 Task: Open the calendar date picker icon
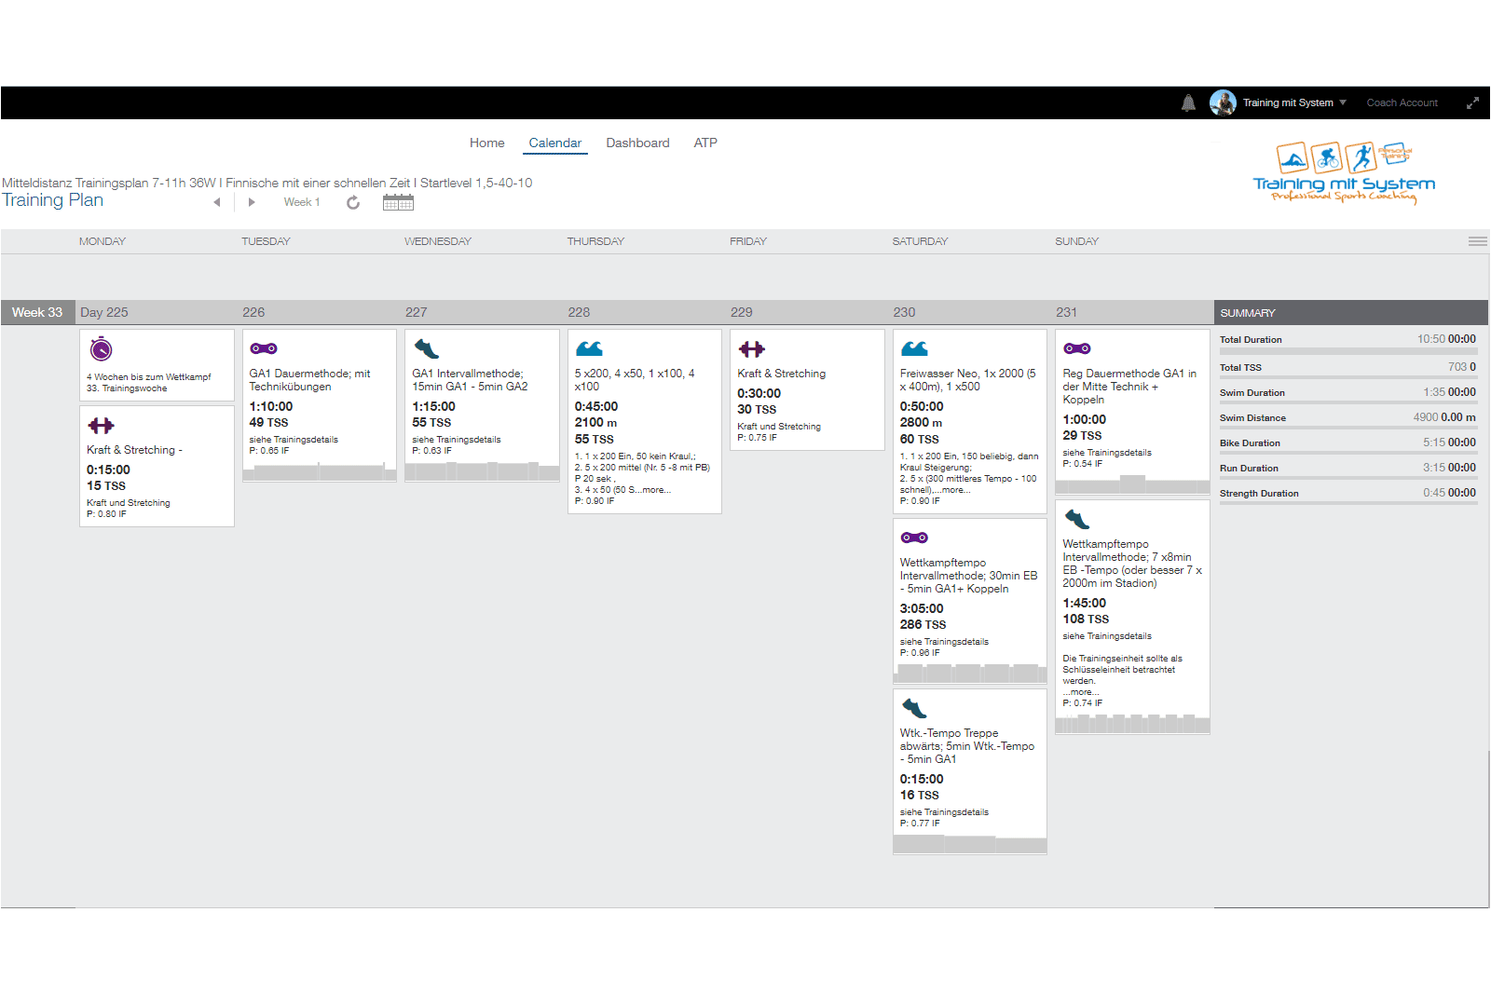click(x=398, y=202)
